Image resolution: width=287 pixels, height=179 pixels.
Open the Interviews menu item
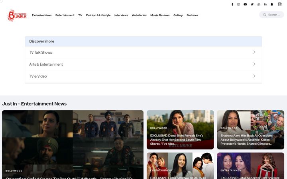[x=121, y=15]
